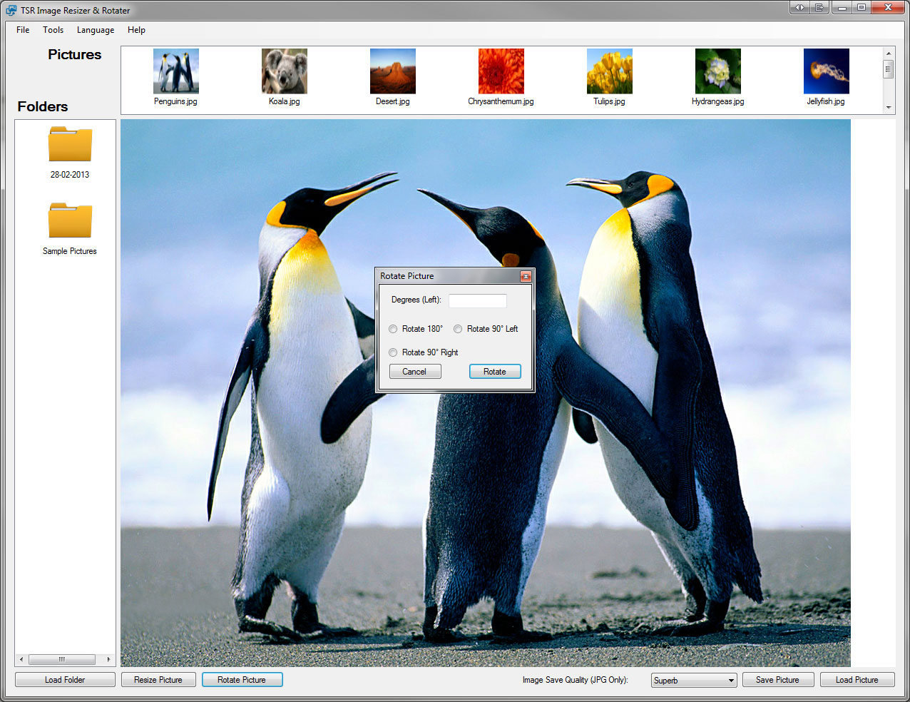Viewport: 910px width, 702px height.
Task: Click the Rotate button in dialog
Action: pyautogui.click(x=495, y=372)
